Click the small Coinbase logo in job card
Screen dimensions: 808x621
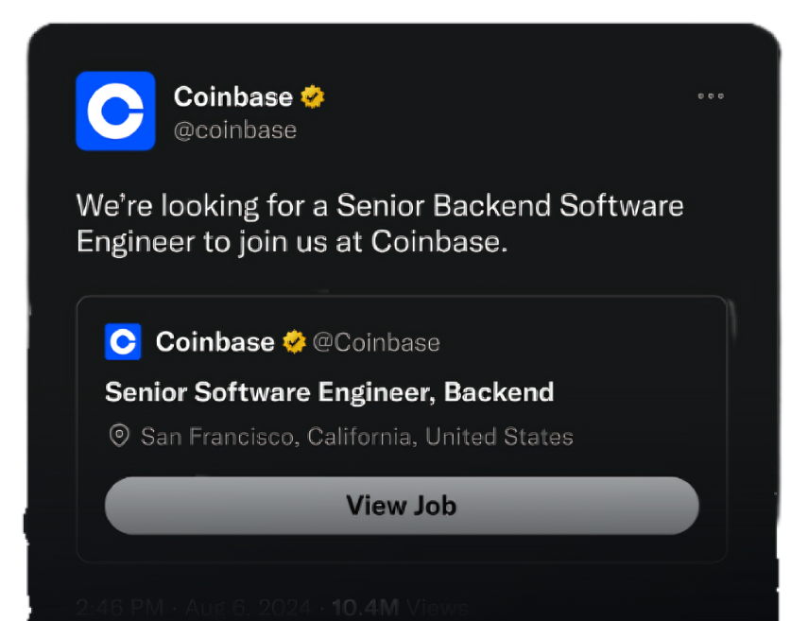123,341
